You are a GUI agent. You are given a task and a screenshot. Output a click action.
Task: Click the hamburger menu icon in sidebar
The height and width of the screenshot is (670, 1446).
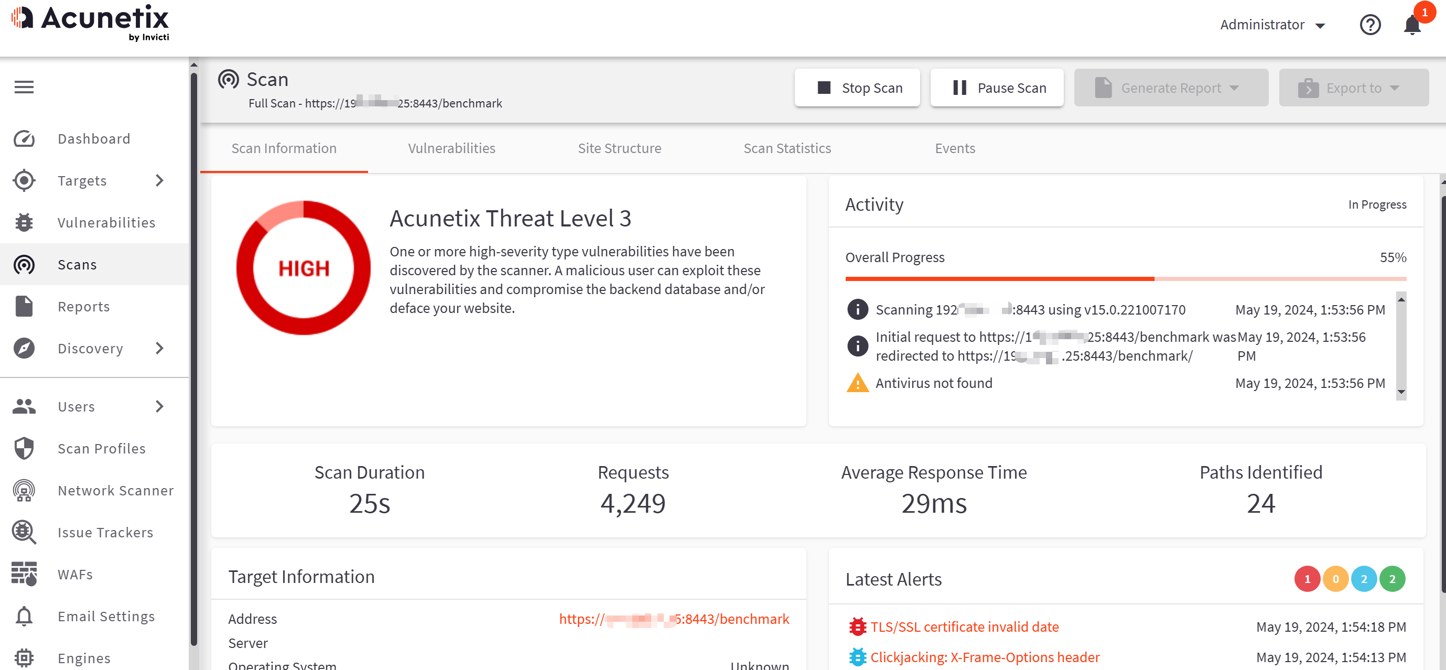(x=24, y=87)
